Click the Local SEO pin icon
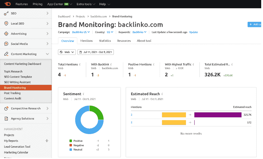263x159 pixels. [6, 23]
